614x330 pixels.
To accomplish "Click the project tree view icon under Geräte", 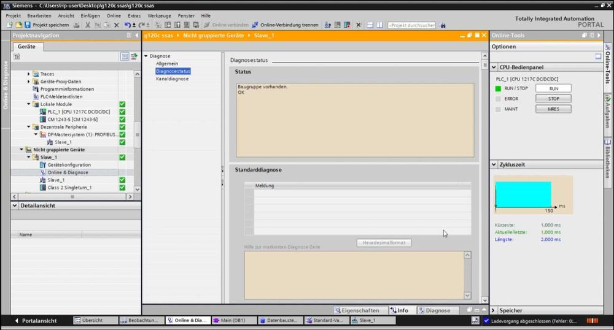I will coord(124,56).
